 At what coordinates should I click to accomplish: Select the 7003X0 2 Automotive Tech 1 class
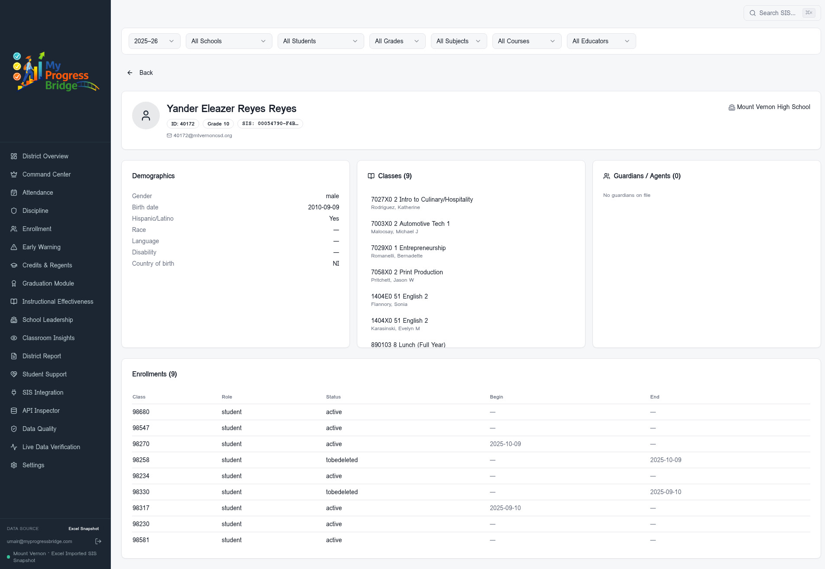click(x=471, y=227)
